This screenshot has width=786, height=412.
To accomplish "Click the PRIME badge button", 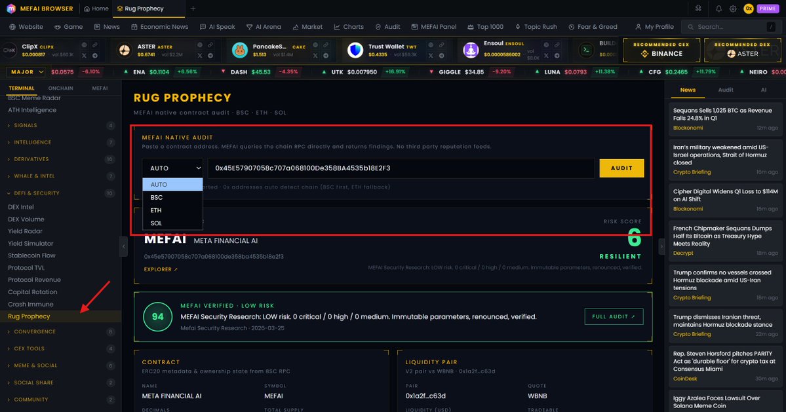I will 768,9.
